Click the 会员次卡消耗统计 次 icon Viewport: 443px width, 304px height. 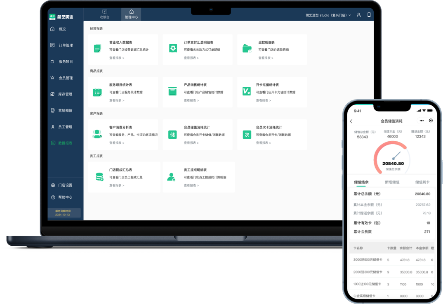click(247, 135)
